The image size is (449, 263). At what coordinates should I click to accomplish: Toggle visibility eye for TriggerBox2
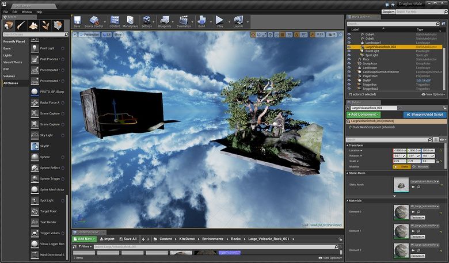coord(349,89)
